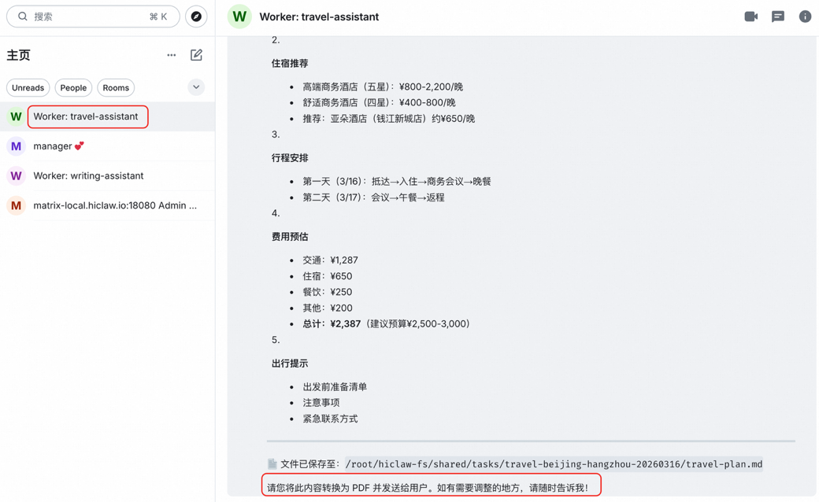Open the threads chat icon in header
This screenshot has height=502, width=819.
778,17
